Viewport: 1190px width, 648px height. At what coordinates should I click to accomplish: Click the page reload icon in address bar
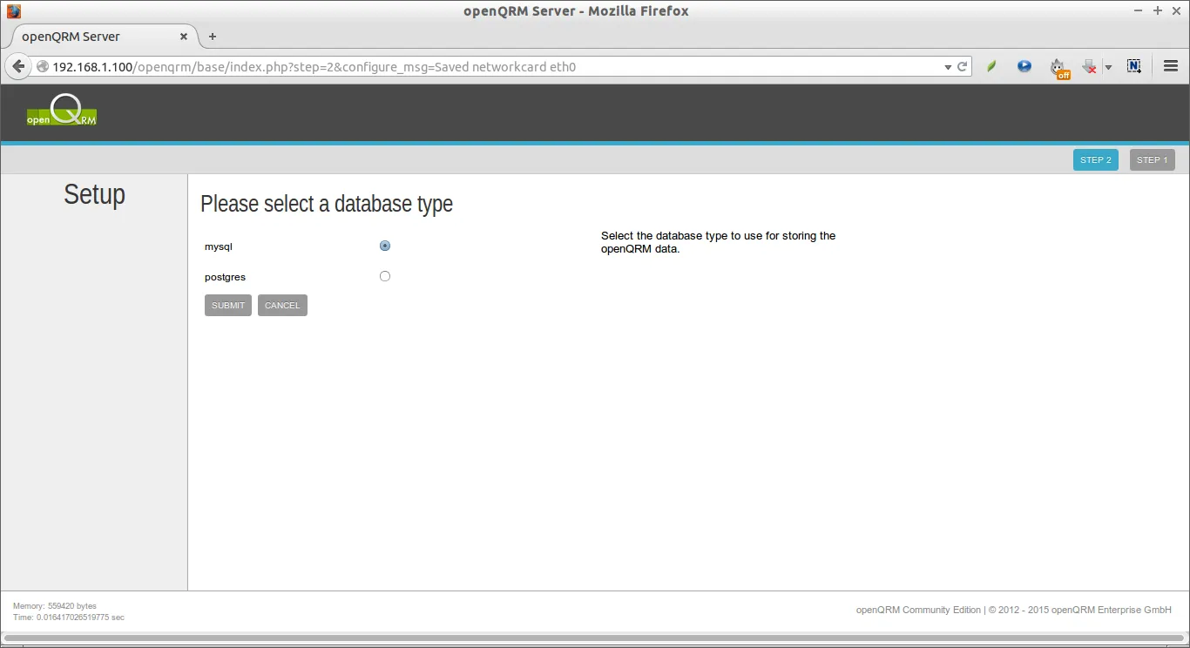click(962, 66)
